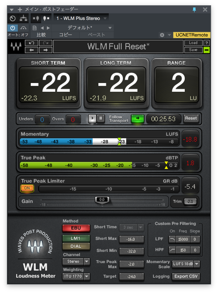Toggle Follow Transport green button
The width and height of the screenshot is (218, 293).
pos(138,119)
